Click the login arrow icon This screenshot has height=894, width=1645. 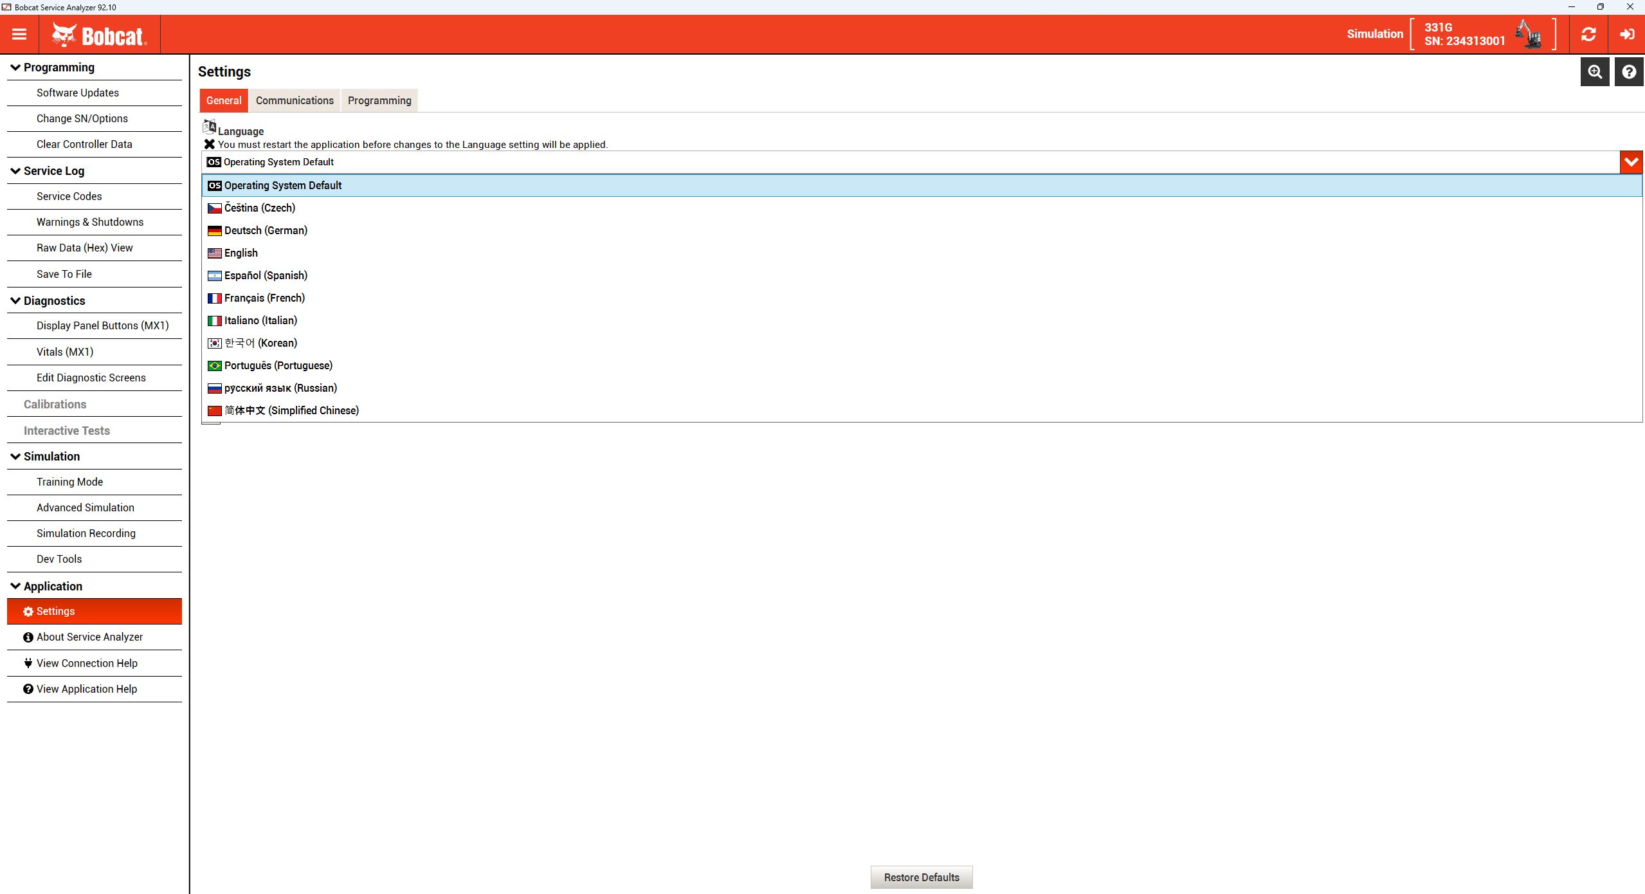click(x=1627, y=34)
